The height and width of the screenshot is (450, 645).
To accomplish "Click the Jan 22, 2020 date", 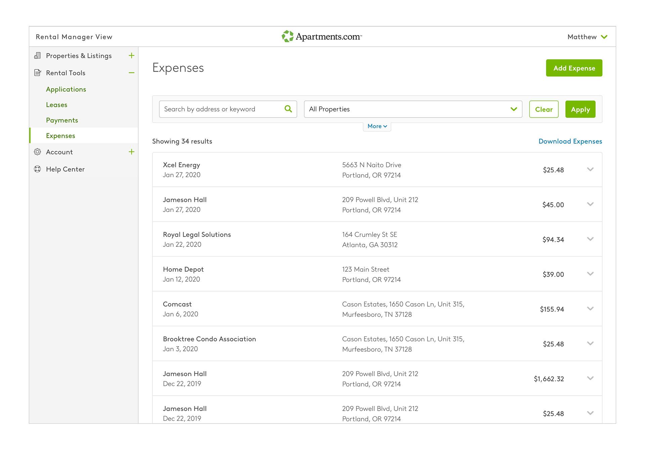I will (x=182, y=244).
